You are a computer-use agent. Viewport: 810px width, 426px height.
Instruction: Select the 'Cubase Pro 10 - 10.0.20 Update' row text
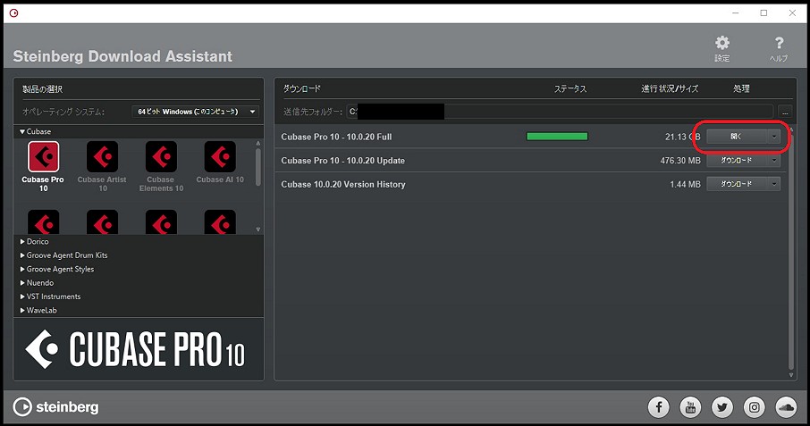coord(343,161)
